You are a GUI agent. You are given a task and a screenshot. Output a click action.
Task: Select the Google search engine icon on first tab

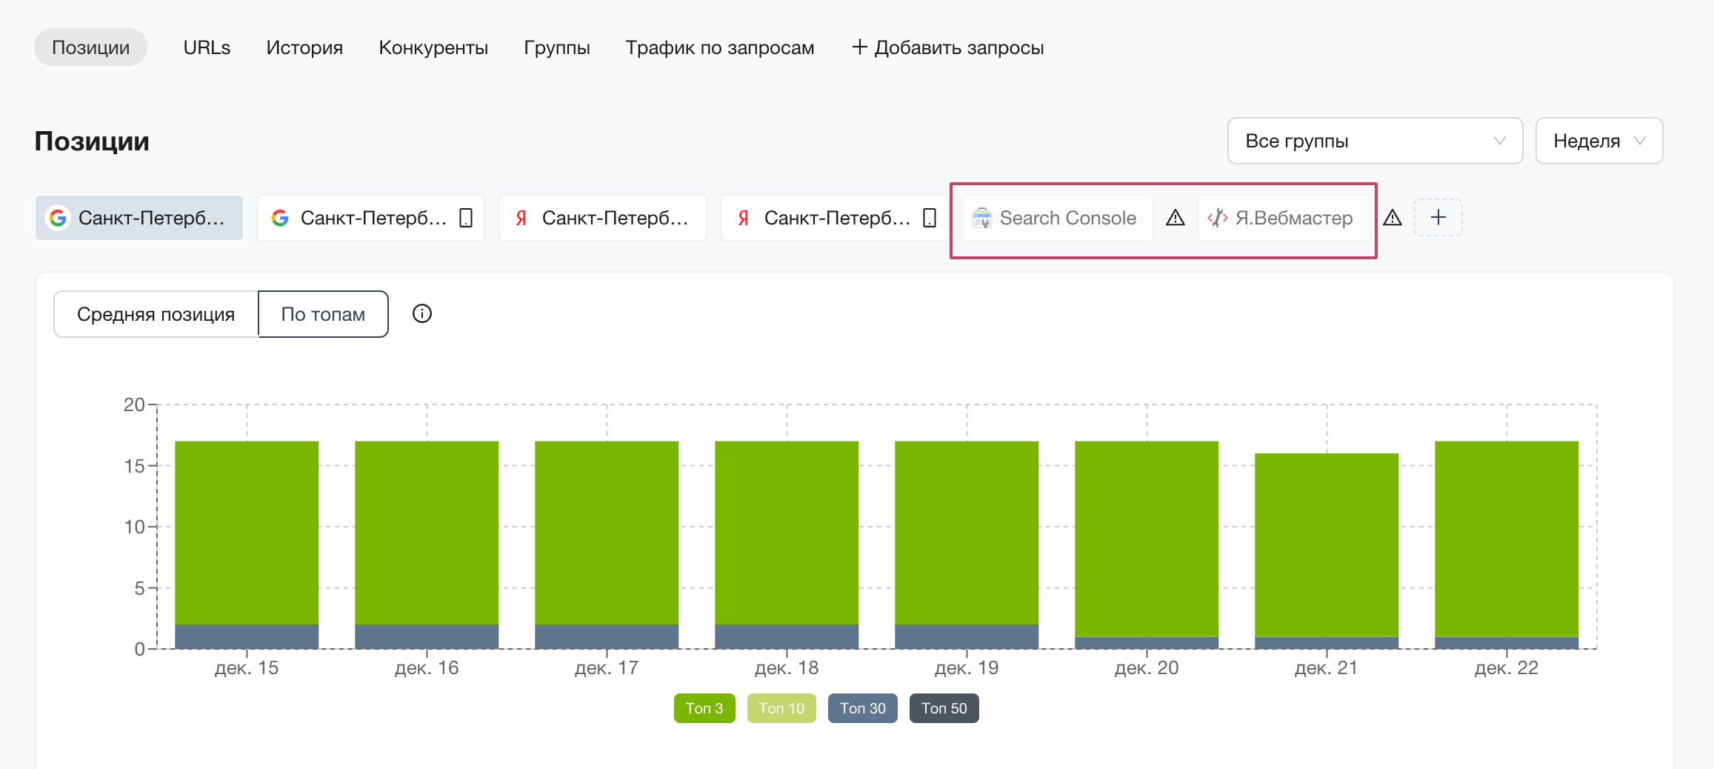pos(58,217)
